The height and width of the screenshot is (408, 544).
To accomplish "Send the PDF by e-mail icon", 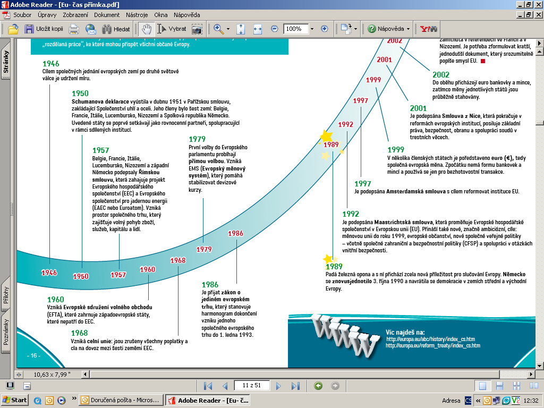I will click(91, 29).
